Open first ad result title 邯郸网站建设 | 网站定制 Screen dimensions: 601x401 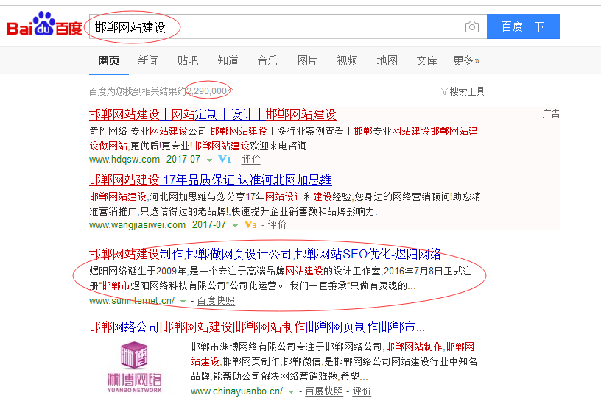(213, 114)
